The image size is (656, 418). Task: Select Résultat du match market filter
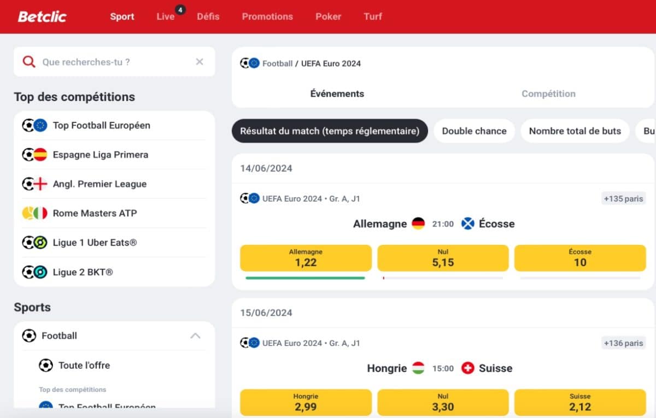(330, 131)
